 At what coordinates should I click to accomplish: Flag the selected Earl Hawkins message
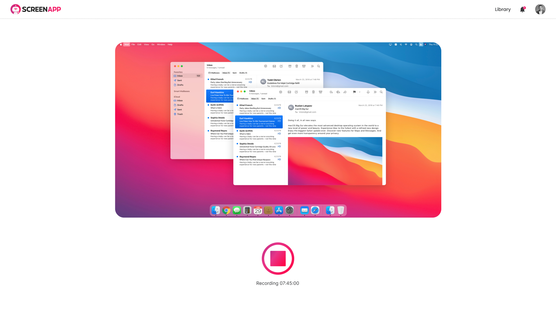coord(354,92)
